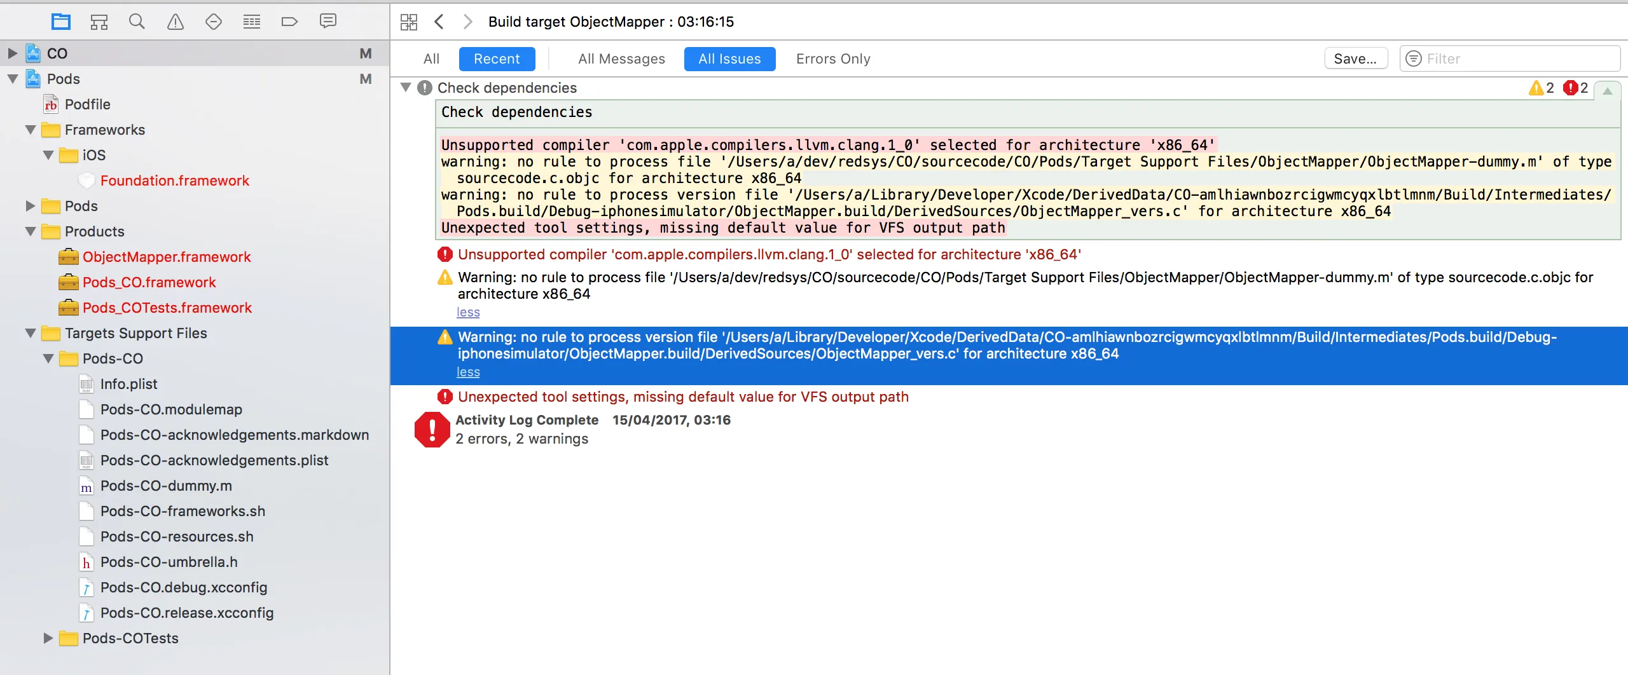Select Pods-CO-resources.sh script
Viewport: 1628px width, 675px height.
point(177,537)
